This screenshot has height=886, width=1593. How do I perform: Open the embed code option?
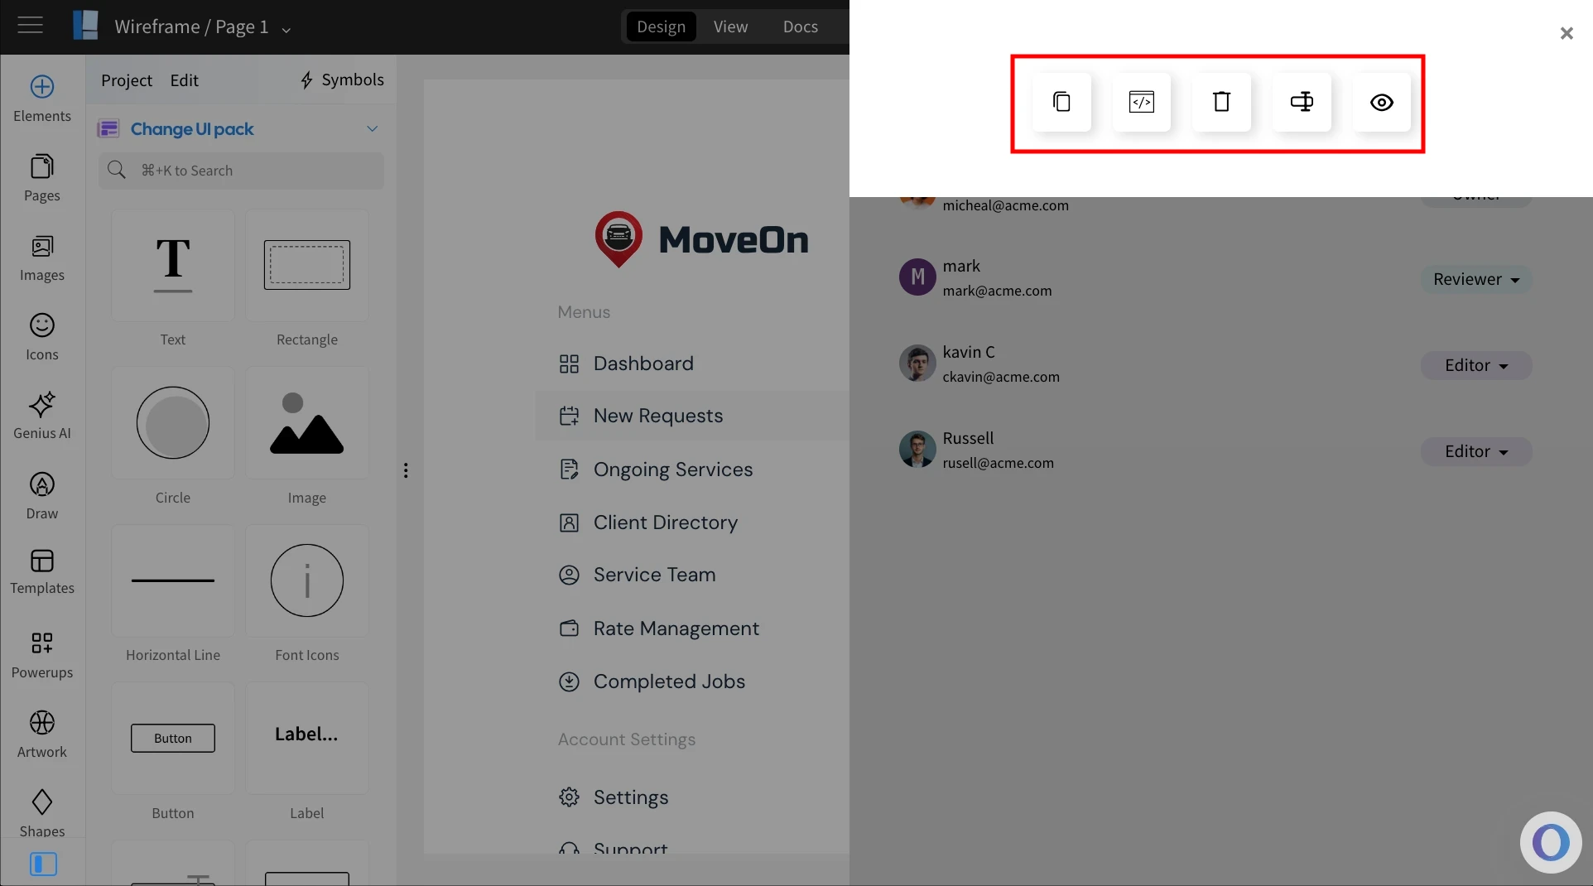click(1141, 103)
